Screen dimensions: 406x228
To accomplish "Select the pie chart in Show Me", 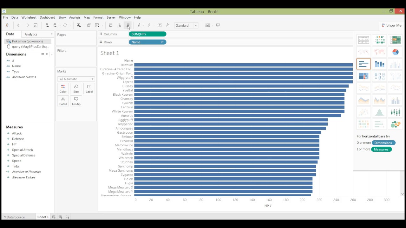I will (x=395, y=52).
